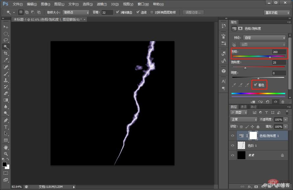Close the 未标题-1 document tab
This screenshot has width=293, height=190.
(85, 19)
